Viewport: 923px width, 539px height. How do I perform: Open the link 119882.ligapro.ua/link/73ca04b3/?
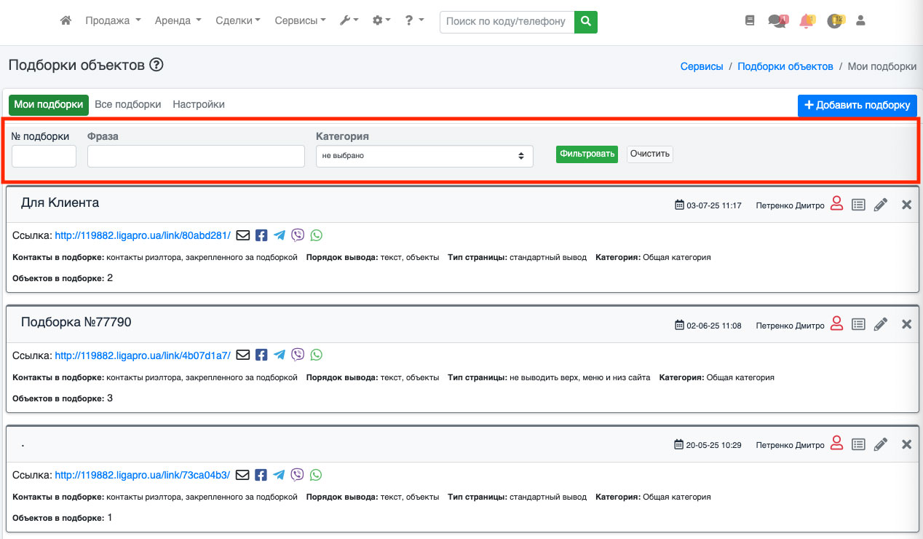(x=143, y=475)
